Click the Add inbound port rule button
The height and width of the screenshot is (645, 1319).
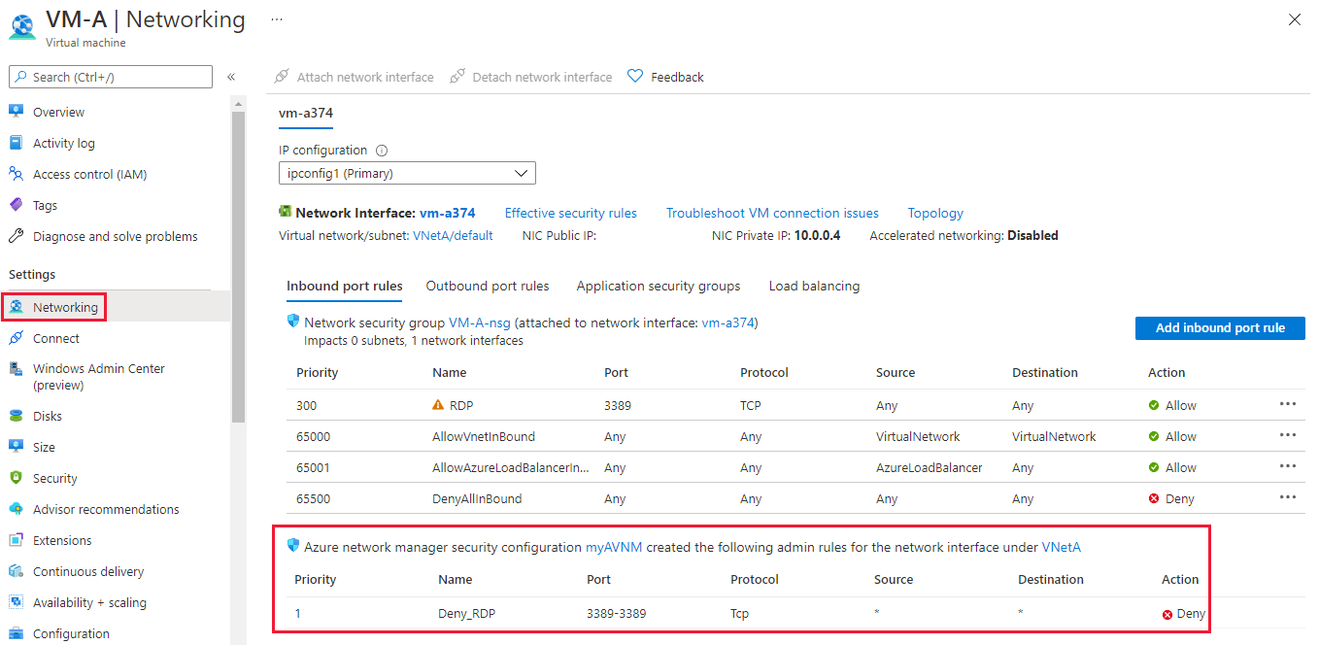pos(1220,328)
